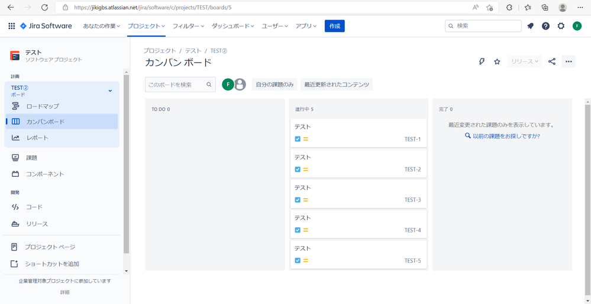The height and width of the screenshot is (304, 591).
Task: Click the share board icon
Action: [x=552, y=62]
